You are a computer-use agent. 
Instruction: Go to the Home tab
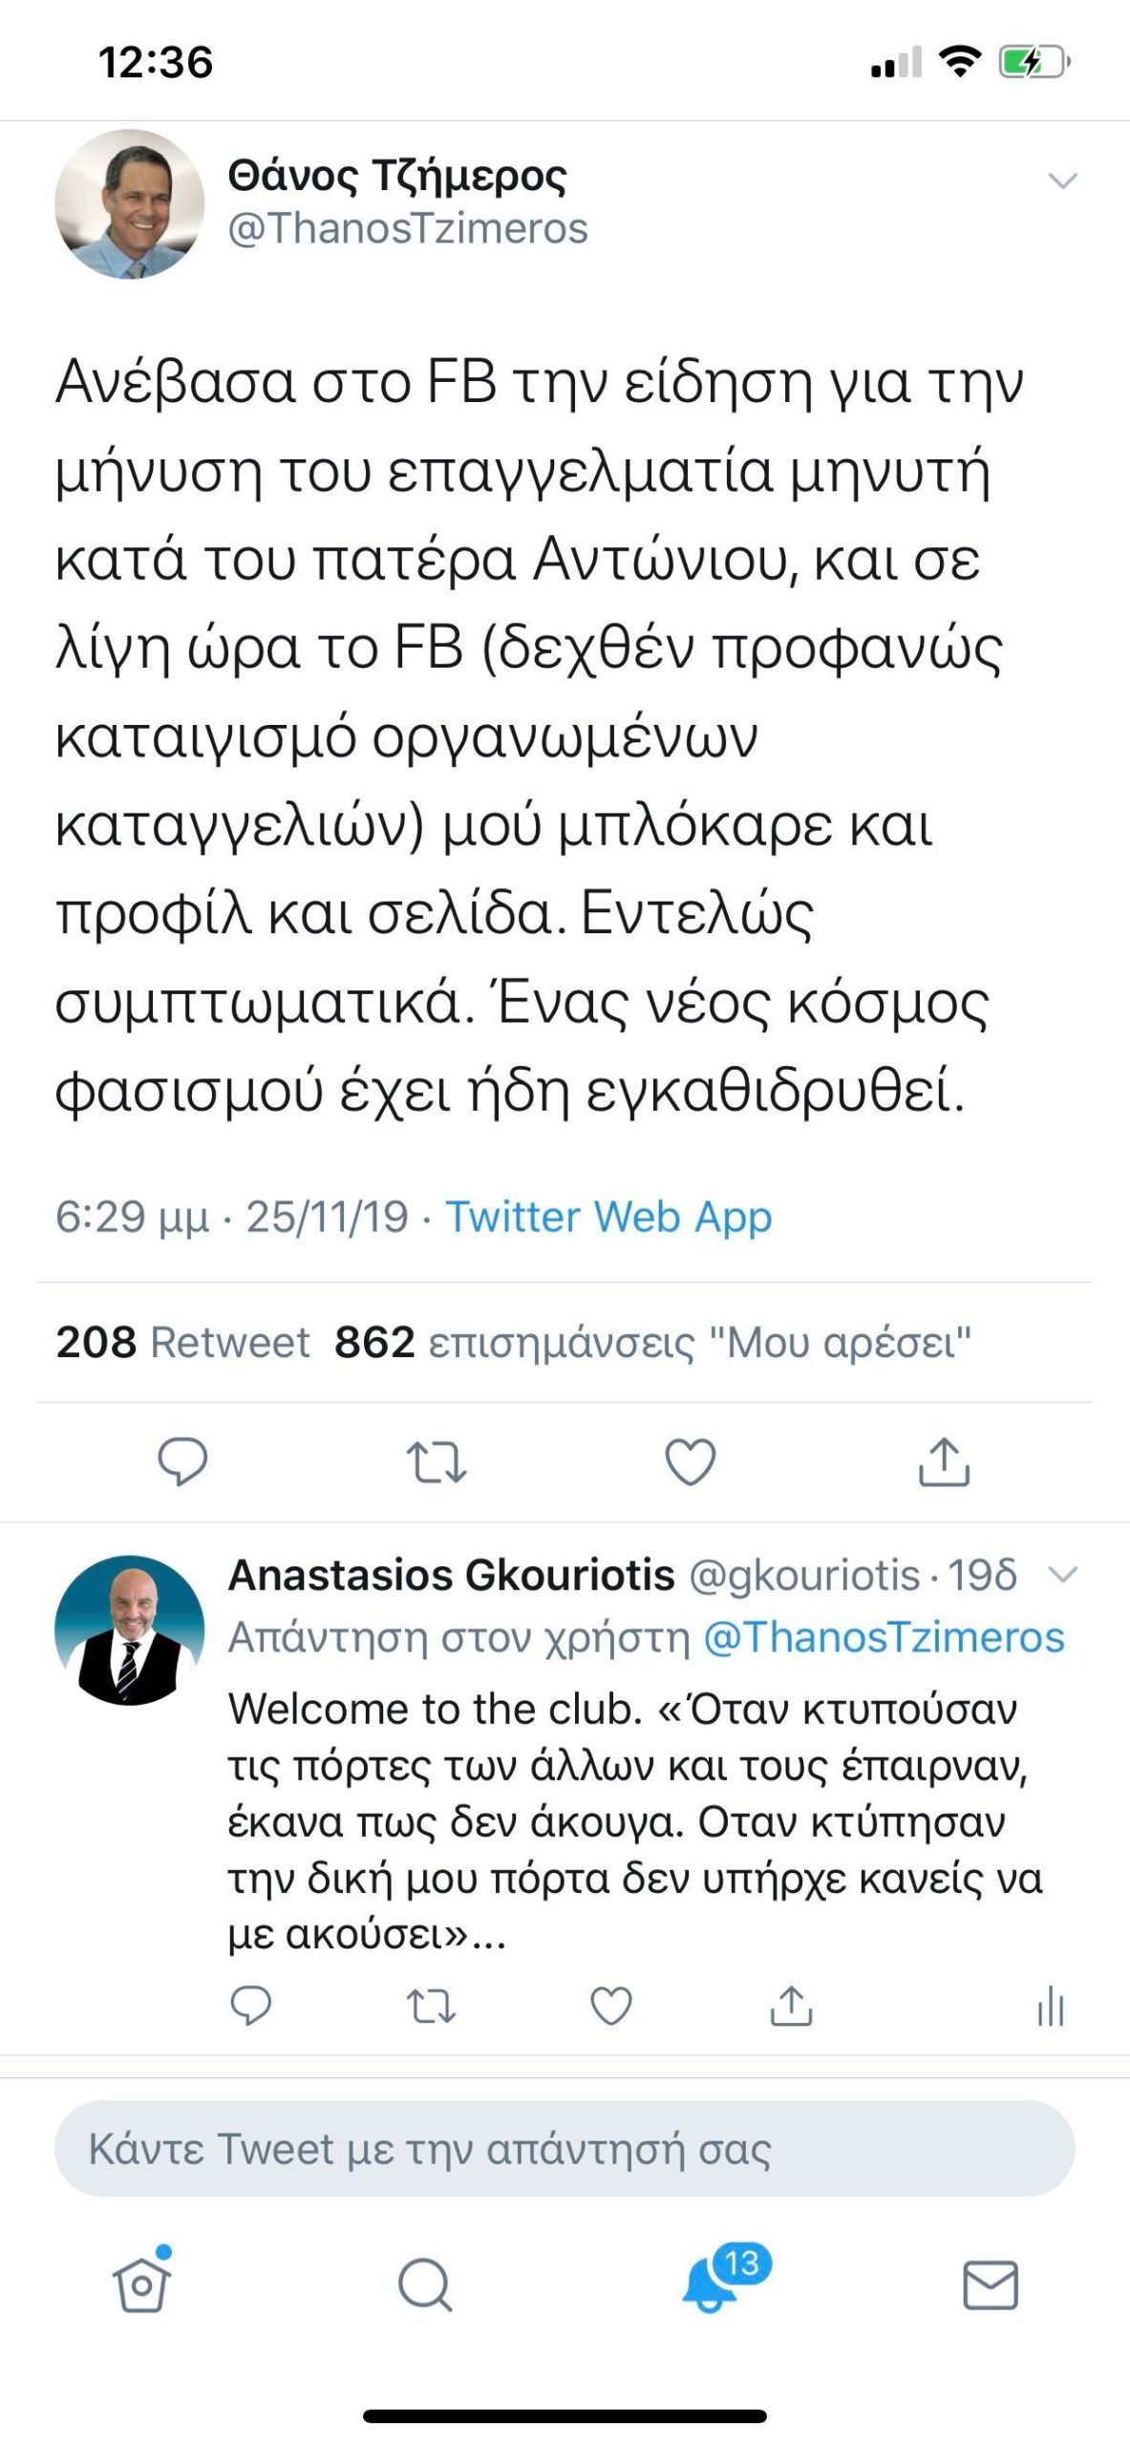coord(141,2284)
